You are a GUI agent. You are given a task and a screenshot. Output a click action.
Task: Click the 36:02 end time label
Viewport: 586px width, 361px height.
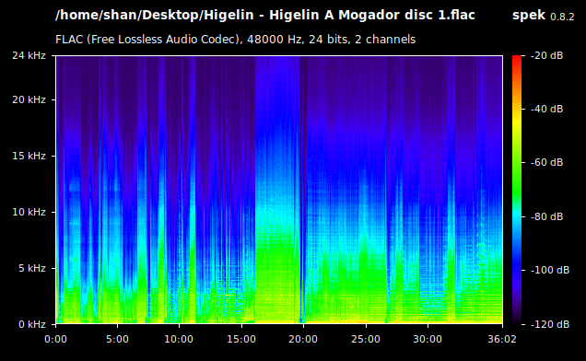[x=502, y=339]
